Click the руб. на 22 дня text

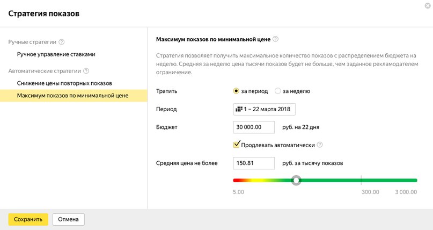coord(300,127)
